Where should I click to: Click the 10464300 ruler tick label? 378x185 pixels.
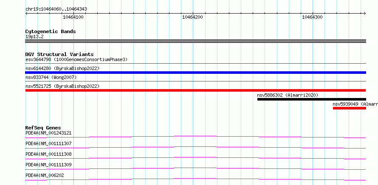coord(312,17)
